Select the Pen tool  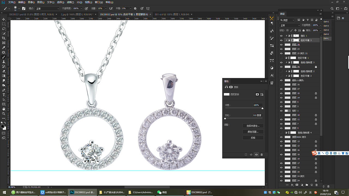coord(4,90)
